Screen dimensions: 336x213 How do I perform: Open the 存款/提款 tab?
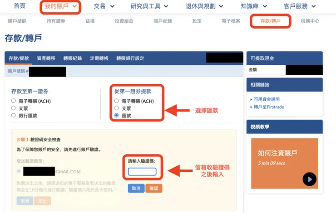19,58
